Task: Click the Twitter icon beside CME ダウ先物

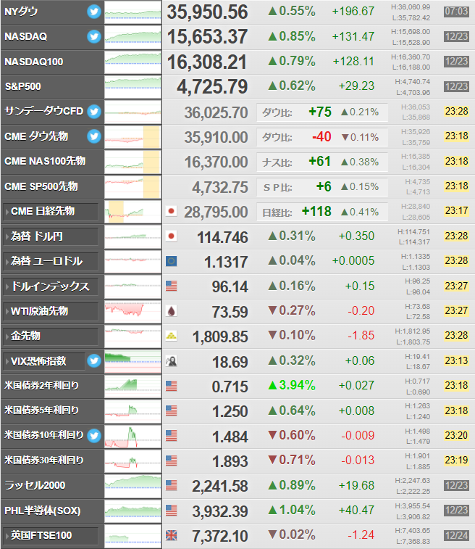Action: [93, 136]
